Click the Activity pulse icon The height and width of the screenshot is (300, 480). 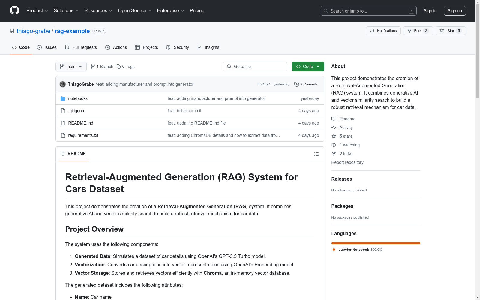[334, 127]
